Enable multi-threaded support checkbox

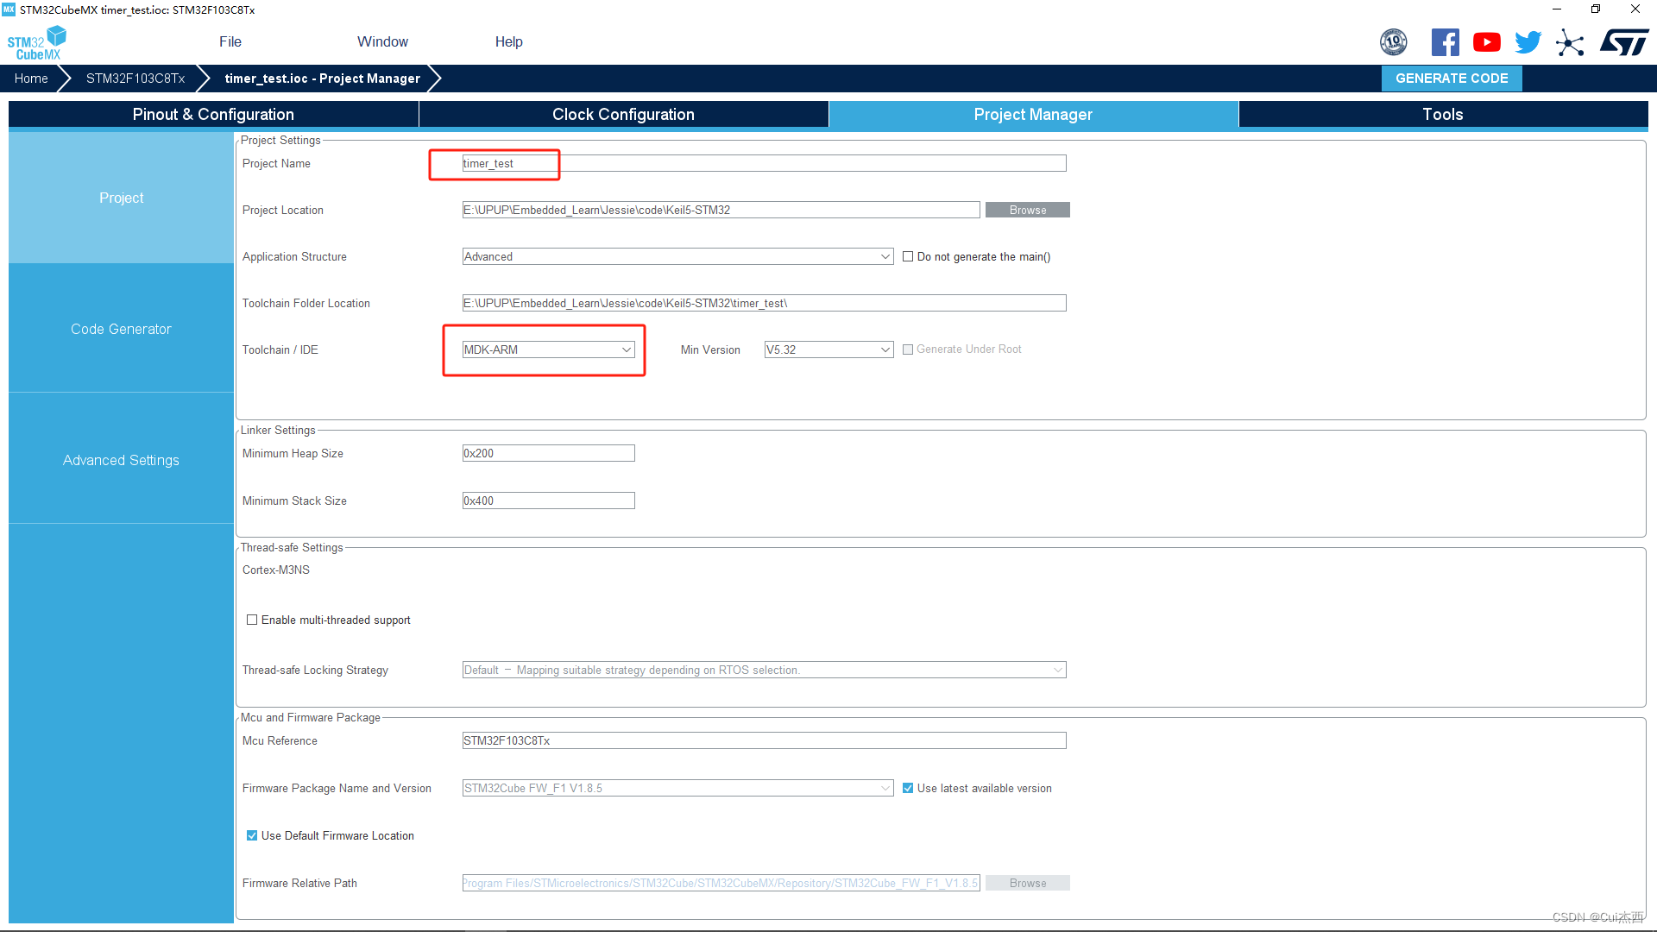253,620
